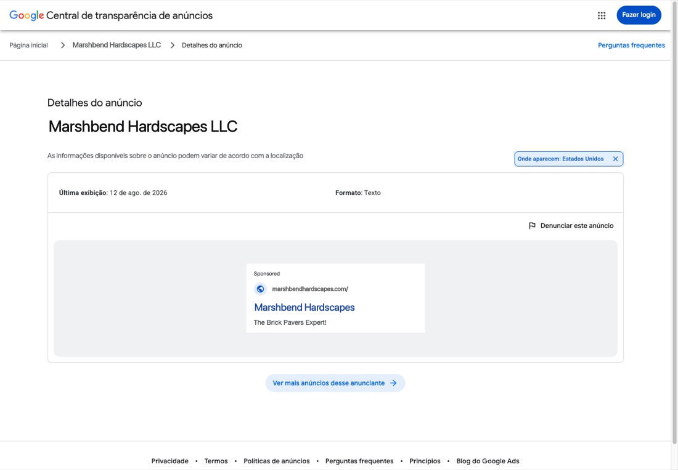Open Marshbend Hardscapes LLC breadcrumb link
Viewport: 678px width, 470px height.
click(116, 46)
